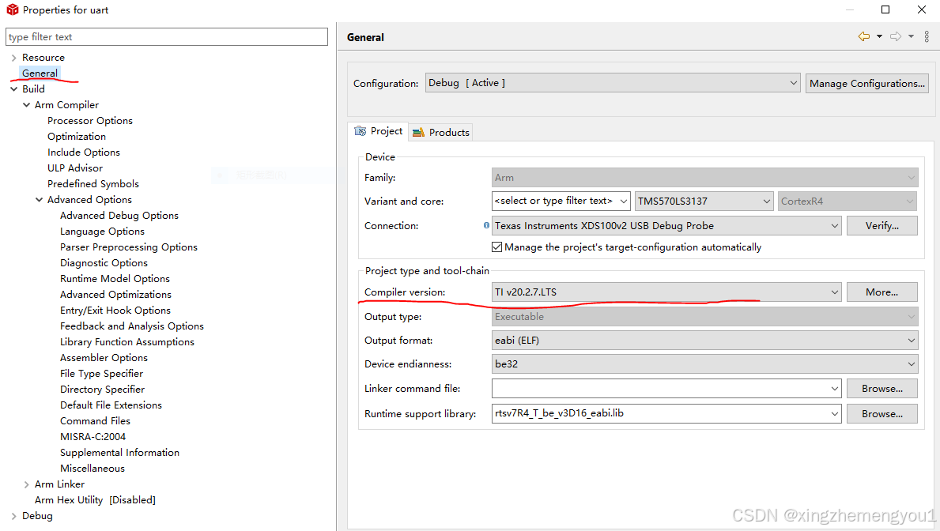Open the Output format dropdown
This screenshot has width=940, height=531.
705,341
